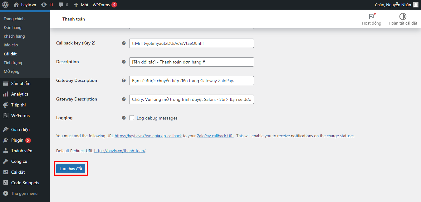Open the zlp-callback URL link
Image resolution: width=421 pixels, height=202 pixels.
(148, 136)
